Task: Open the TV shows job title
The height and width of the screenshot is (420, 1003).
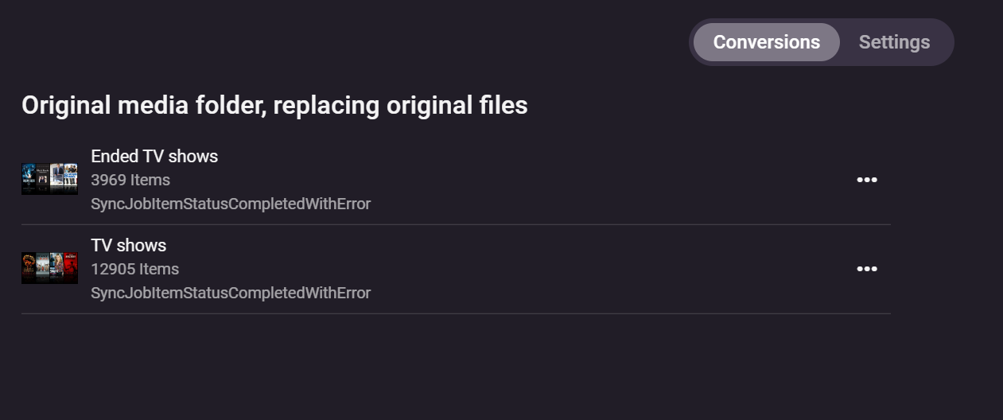Action: click(x=128, y=245)
